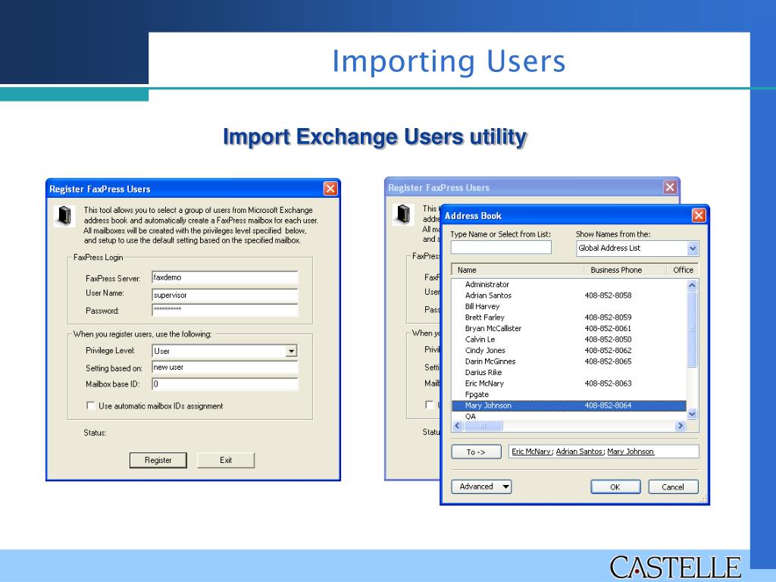776x582 pixels.
Task: Click the horizontal scrollbar thumb
Action: click(483, 426)
